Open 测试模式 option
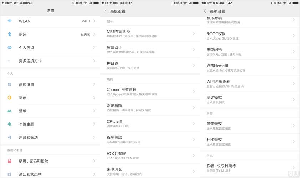 click(250, 100)
